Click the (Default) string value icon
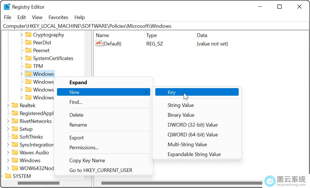Image resolution: width=310 pixels, height=188 pixels. 99,43
